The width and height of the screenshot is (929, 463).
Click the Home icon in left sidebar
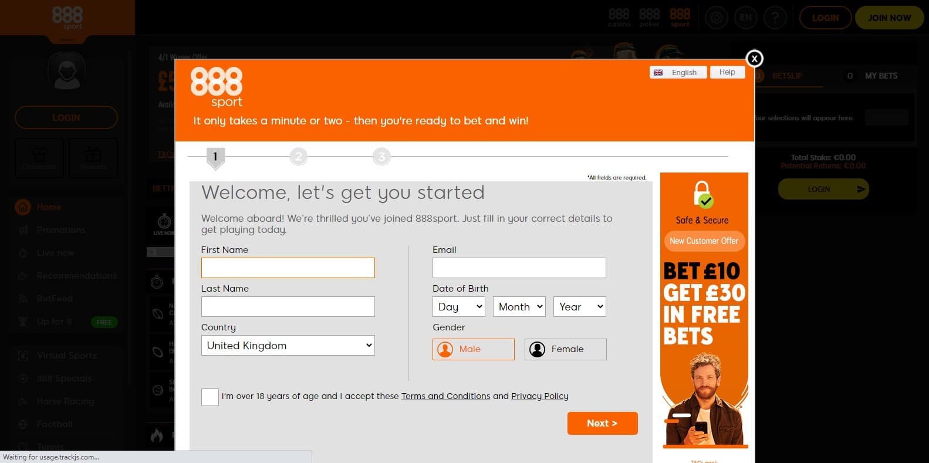[x=23, y=207]
